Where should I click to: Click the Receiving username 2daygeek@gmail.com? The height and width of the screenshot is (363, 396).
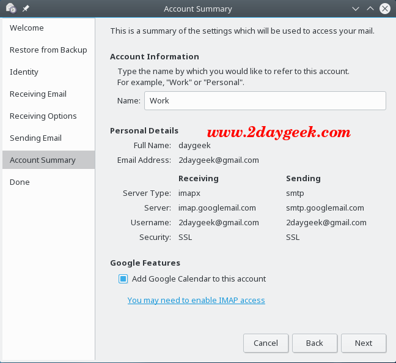[219, 223]
